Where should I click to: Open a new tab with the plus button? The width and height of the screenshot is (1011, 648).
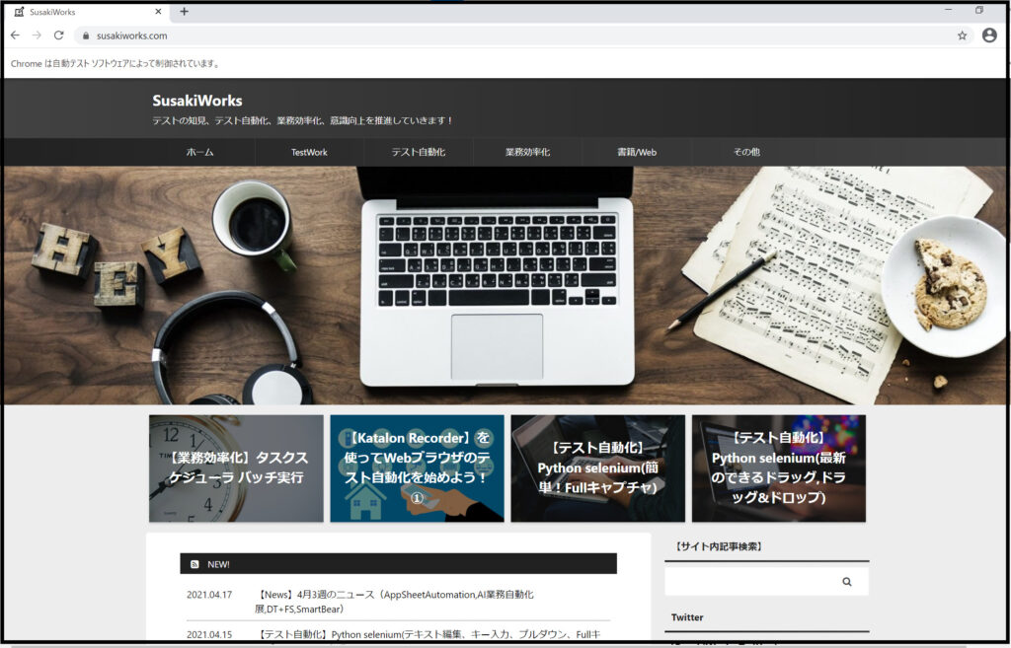[x=184, y=12]
